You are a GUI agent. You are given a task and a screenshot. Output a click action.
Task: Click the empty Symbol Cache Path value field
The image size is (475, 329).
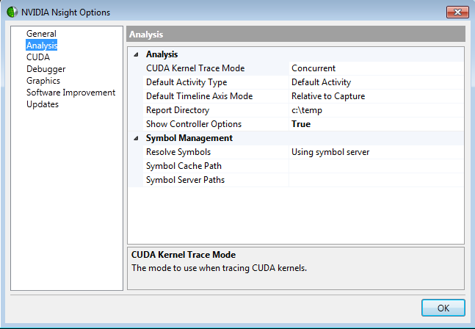point(376,166)
